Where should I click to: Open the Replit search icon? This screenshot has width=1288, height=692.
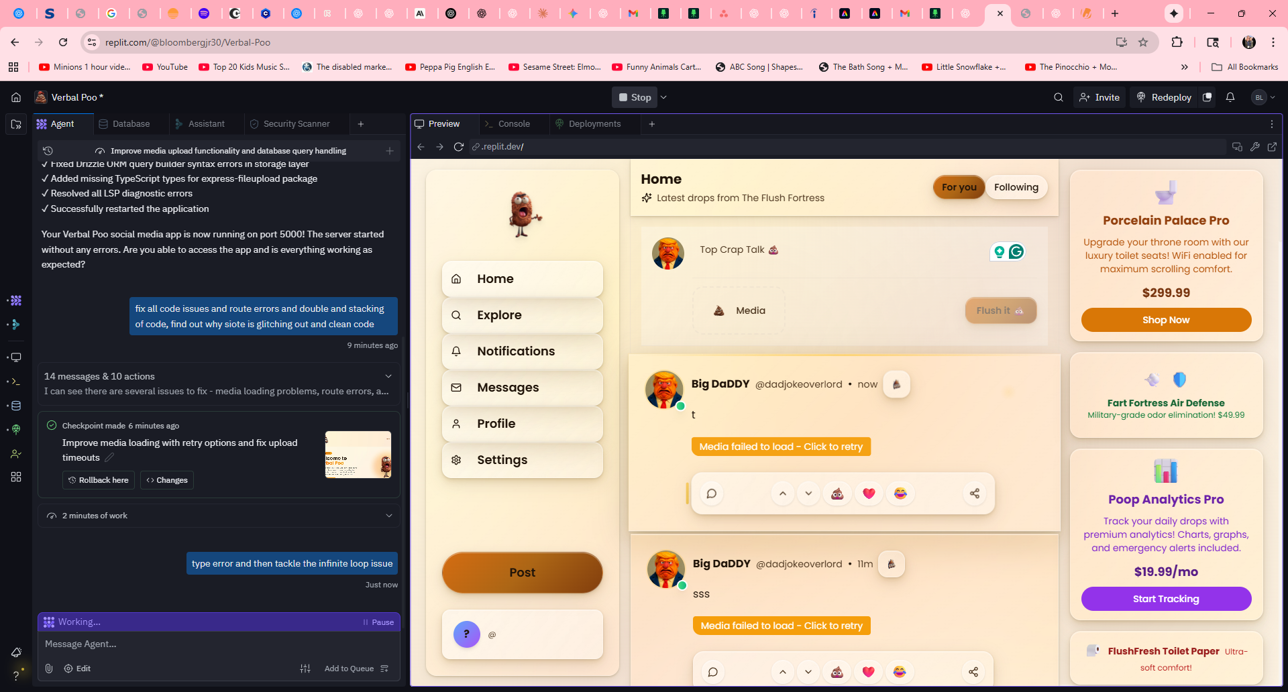coord(1058,97)
